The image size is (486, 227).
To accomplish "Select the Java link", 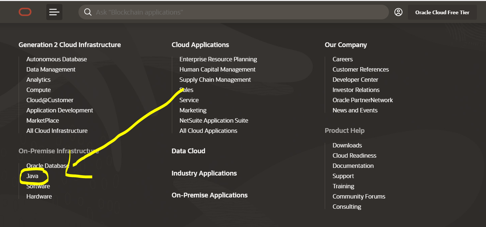I will pos(32,176).
